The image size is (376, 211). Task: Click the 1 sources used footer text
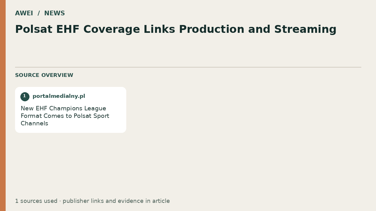point(36,201)
